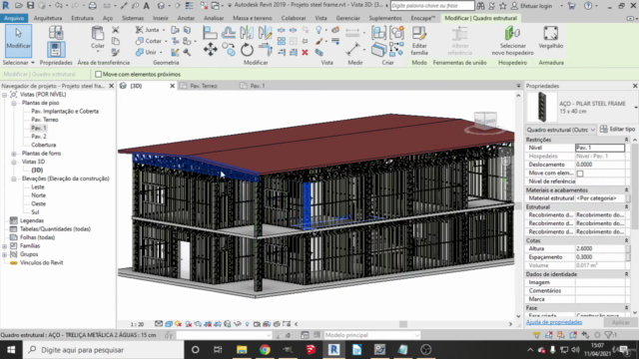639x359 pixels.
Task: Switch to the Pav. 1 view tab
Action: coord(258,86)
